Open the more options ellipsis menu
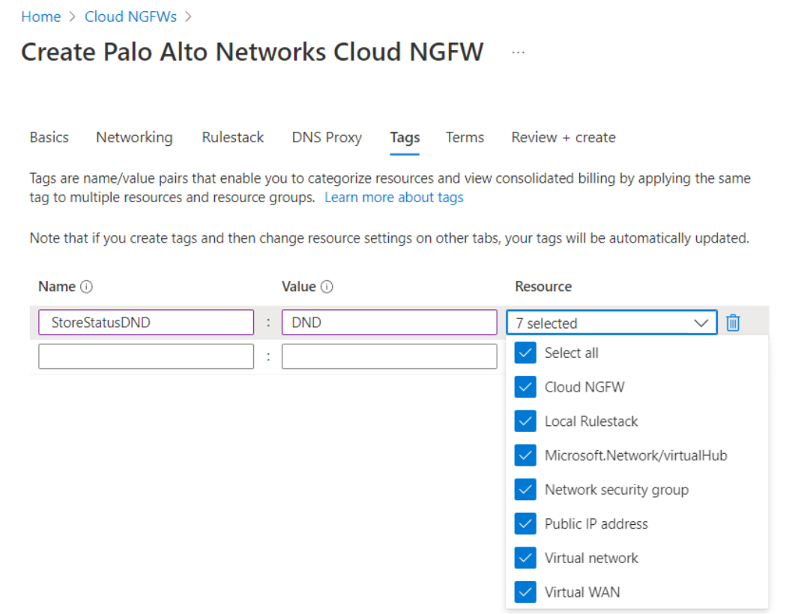The height and width of the screenshot is (614, 810). pos(518,52)
